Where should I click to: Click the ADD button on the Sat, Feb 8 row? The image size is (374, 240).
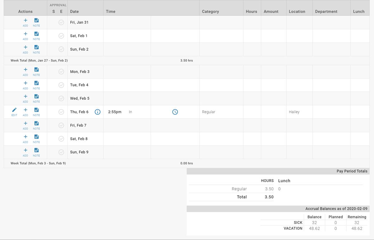coord(25,138)
